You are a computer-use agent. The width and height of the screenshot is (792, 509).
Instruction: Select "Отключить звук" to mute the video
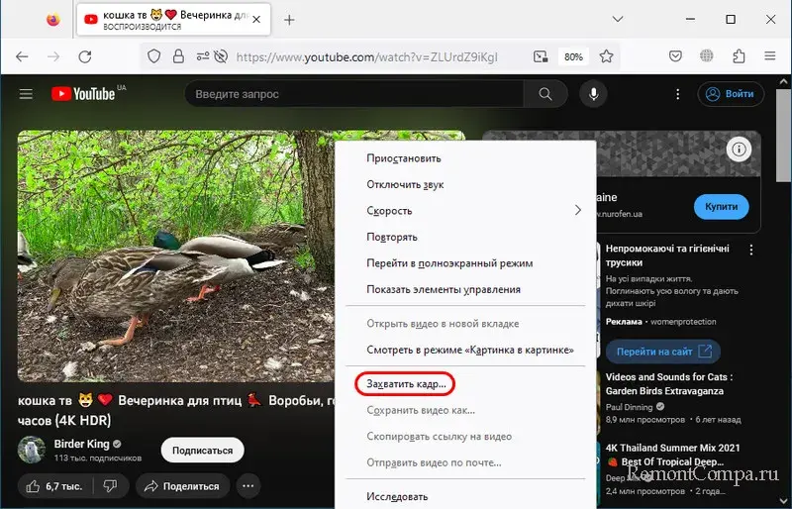tap(404, 184)
